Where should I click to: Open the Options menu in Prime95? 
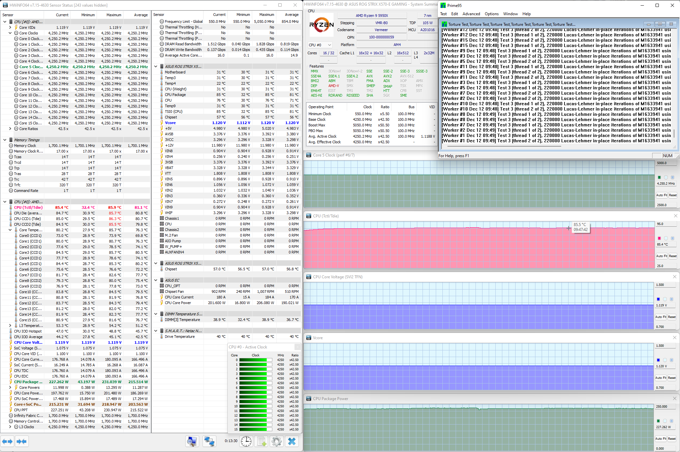coord(491,14)
